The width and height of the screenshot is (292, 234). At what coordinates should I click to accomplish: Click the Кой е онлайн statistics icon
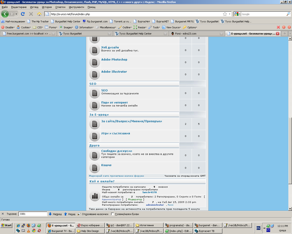tap(94, 196)
